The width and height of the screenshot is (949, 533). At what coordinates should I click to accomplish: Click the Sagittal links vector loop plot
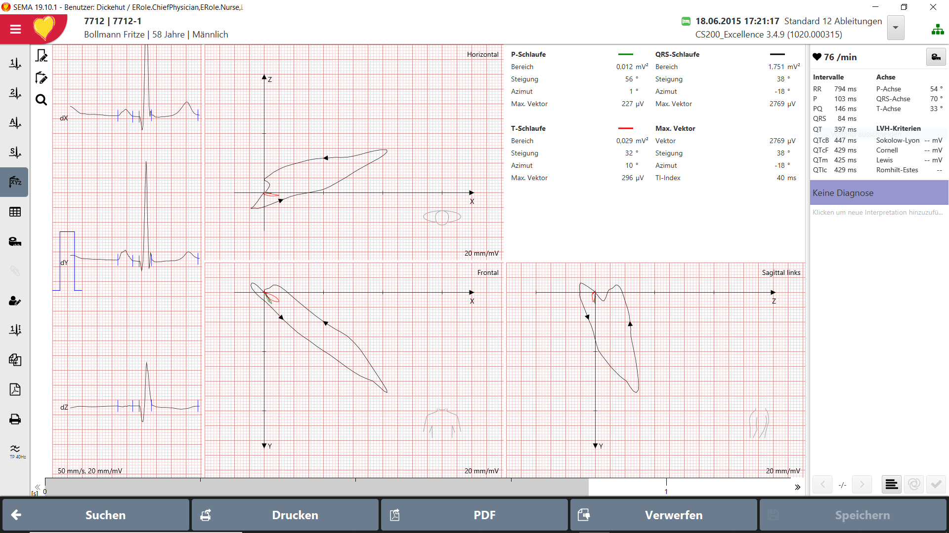coord(655,370)
